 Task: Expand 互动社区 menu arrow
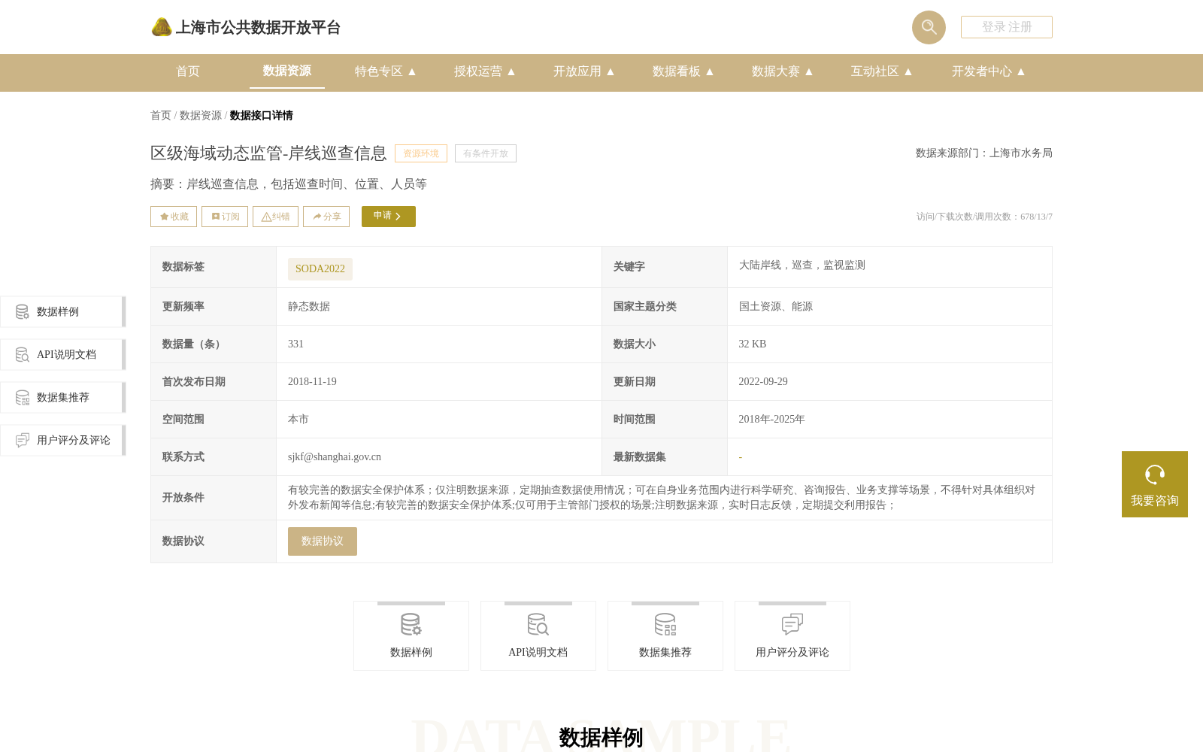pos(908,71)
